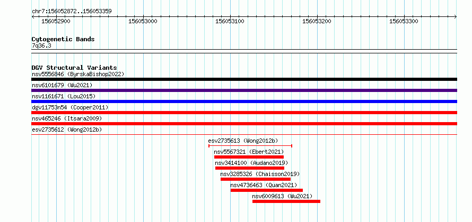Click ruler position 156053300
The height and width of the screenshot is (222, 472).
[404, 21]
